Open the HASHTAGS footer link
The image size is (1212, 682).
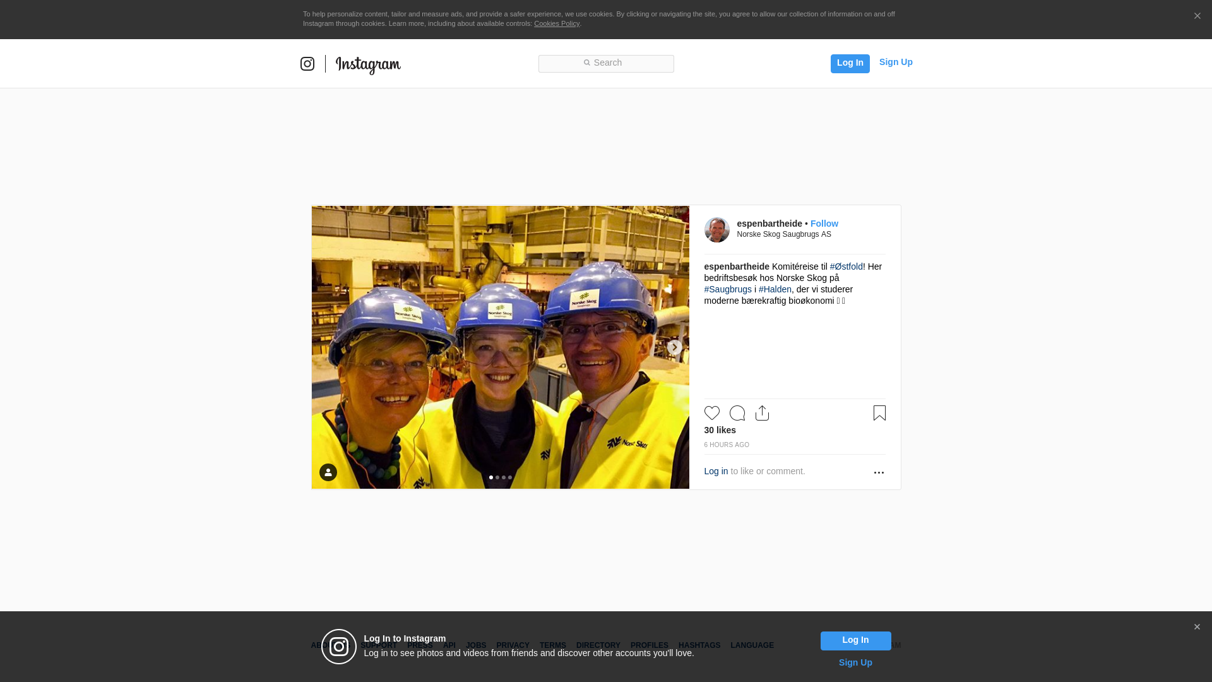tap(699, 645)
